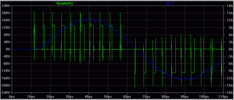The width and height of the screenshot is (234, 100).
Task: Click the 3A right axis label
Action: (x=230, y=42)
